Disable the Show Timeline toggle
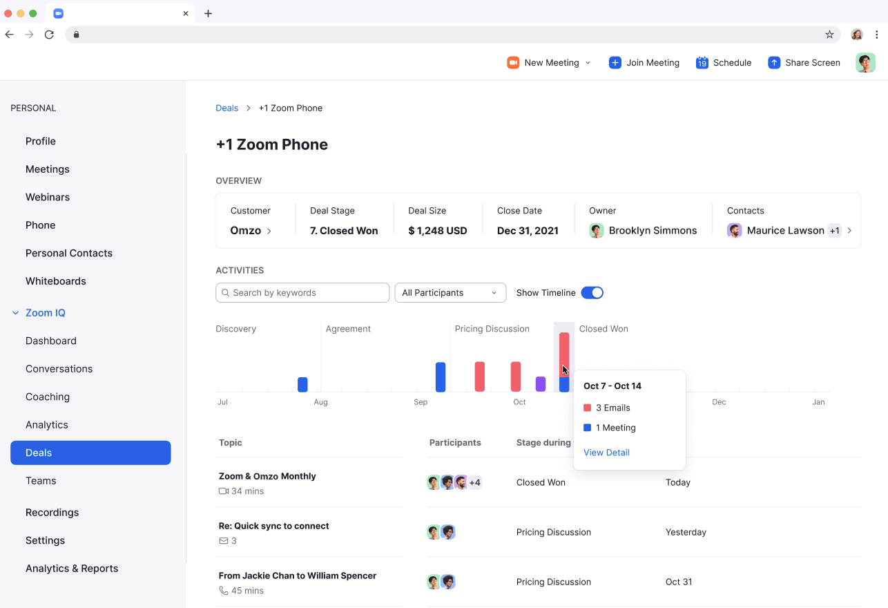The height and width of the screenshot is (608, 888). (592, 292)
